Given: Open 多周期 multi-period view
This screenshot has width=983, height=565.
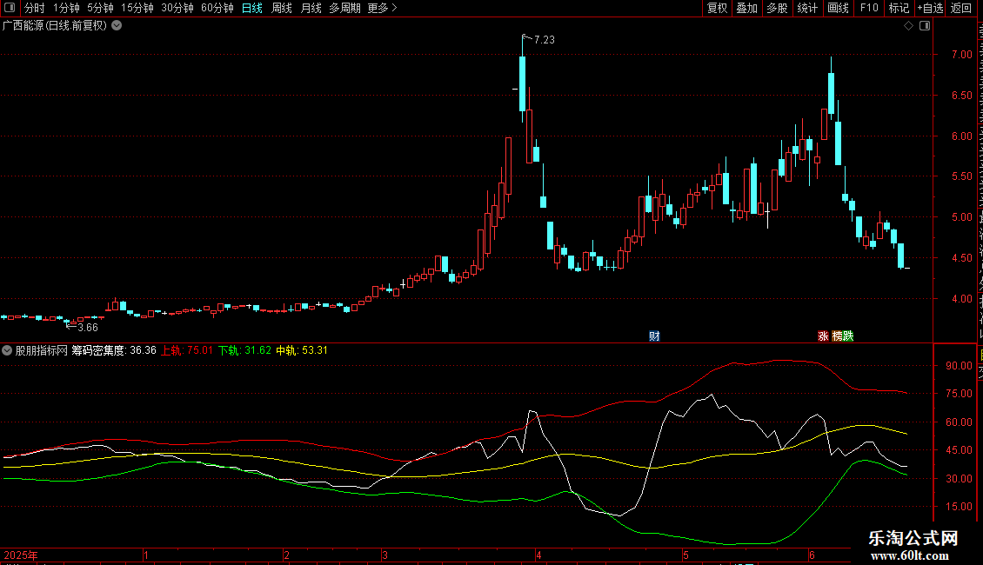Looking at the screenshot, I should pos(344,8).
